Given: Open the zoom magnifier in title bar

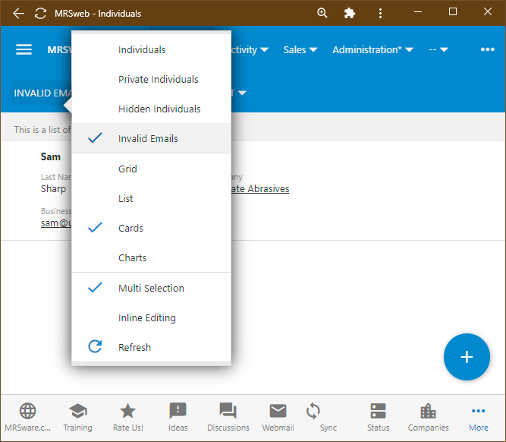Looking at the screenshot, I should (322, 13).
